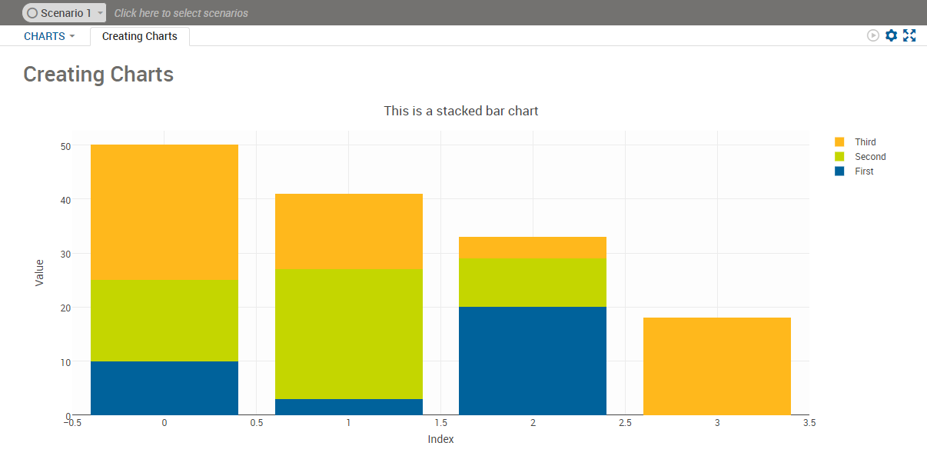Click the Scenario 1 selector button
This screenshot has height=456, width=927.
click(65, 13)
